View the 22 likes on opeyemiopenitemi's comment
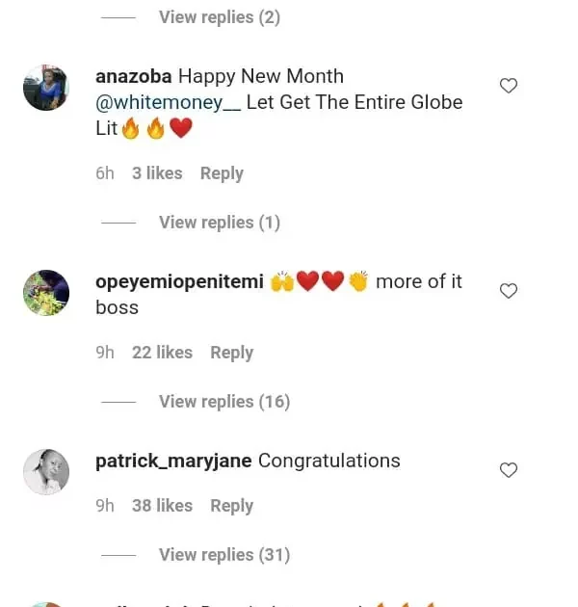The height and width of the screenshot is (607, 578). click(162, 353)
